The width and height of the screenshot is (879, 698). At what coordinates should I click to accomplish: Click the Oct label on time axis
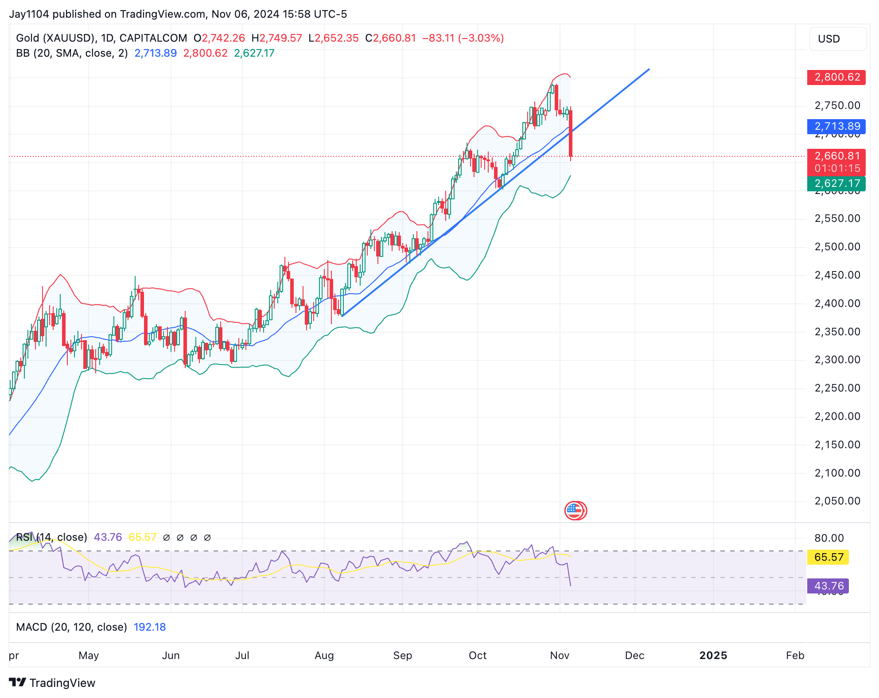478,655
